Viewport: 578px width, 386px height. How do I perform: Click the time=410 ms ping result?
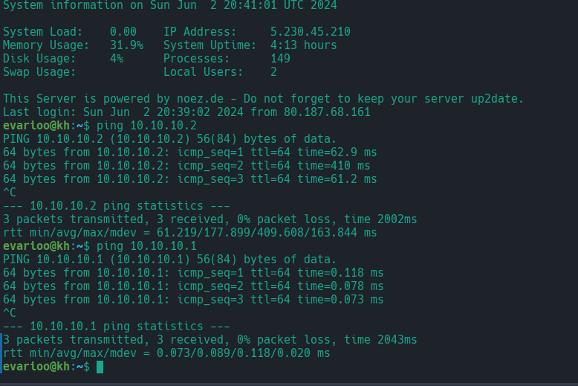pos(333,166)
